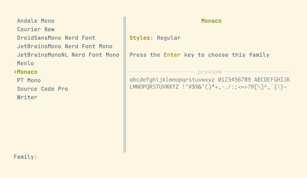The height and width of the screenshot is (178, 307).
Task: Click the highlighted Monaco list entry
Action: 27,72
